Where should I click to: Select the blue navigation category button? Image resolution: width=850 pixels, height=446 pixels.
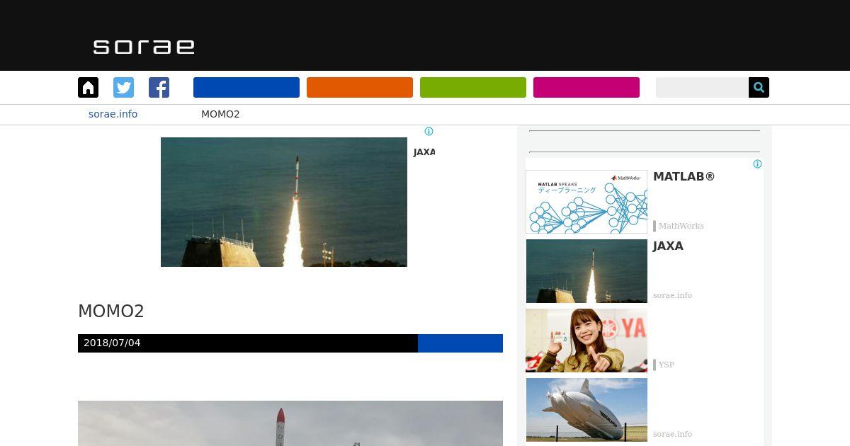(246, 88)
